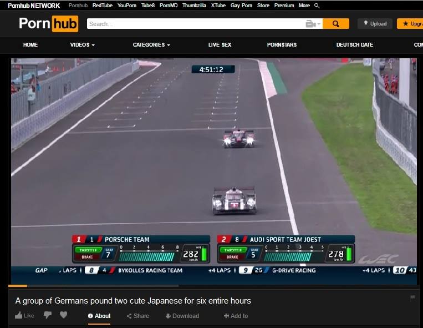Click the PORNHUB NETWORK label
Image resolution: width=423 pixels, height=328 pixels.
(34, 6)
